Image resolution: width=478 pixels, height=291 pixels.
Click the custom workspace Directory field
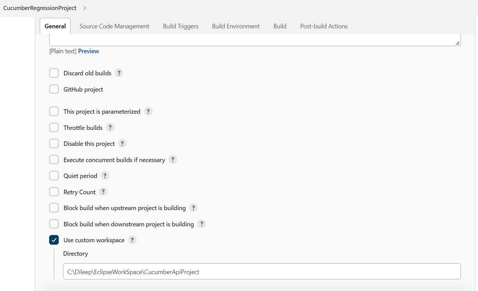tap(262, 271)
